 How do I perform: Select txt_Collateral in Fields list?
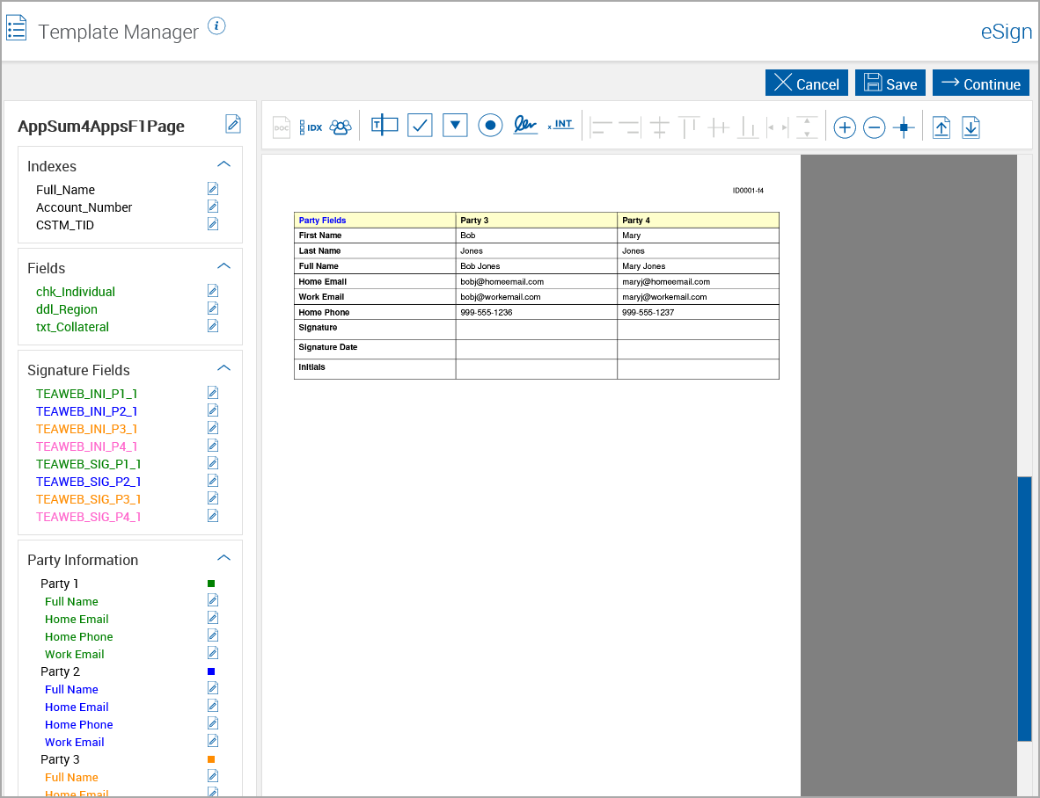tap(72, 327)
